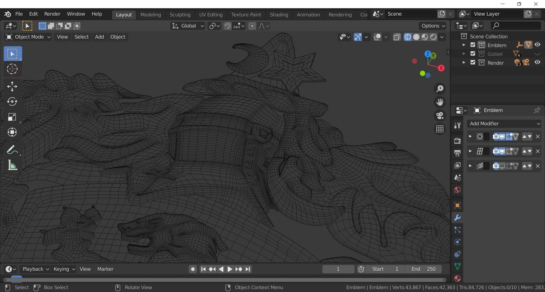
Task: Click the Options button in header
Action: pyautogui.click(x=433, y=26)
